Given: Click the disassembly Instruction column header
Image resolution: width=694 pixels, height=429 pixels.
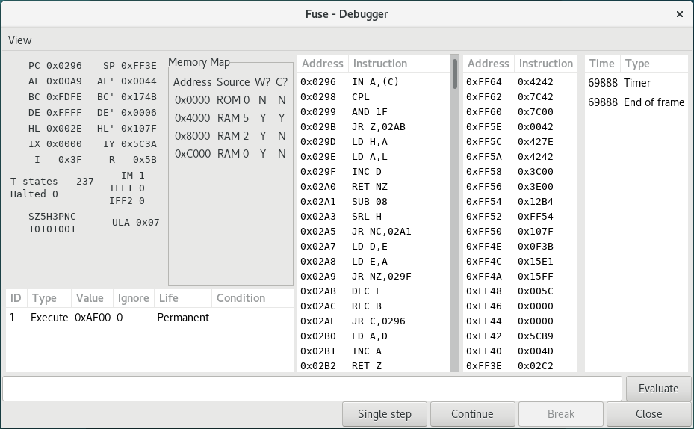Looking at the screenshot, I should tap(380, 64).
